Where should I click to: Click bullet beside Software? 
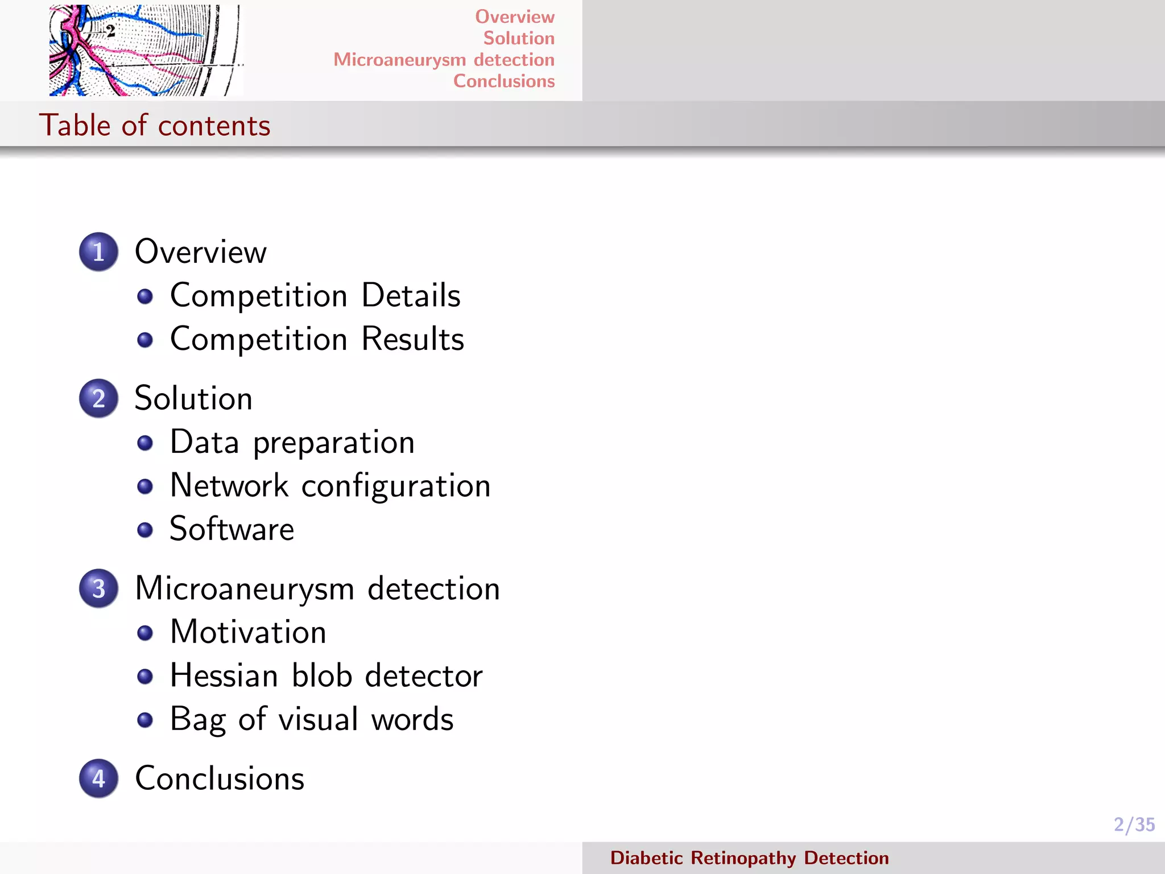(x=145, y=530)
